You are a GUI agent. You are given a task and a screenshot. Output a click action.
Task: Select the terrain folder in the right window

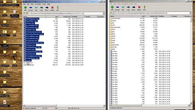[115, 47]
